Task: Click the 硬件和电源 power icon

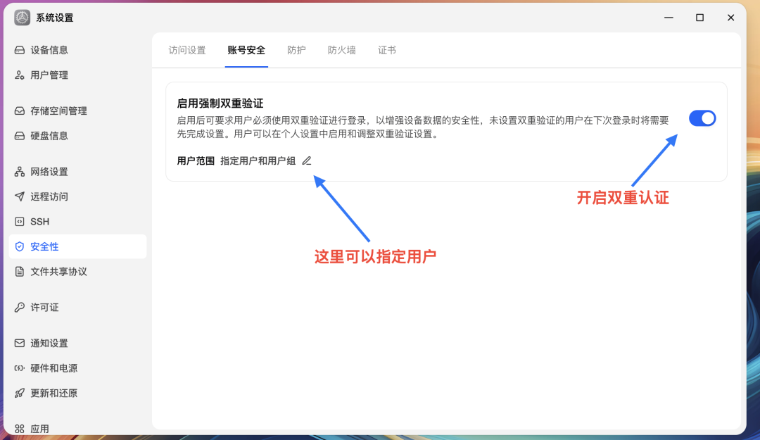Action: tap(20, 368)
